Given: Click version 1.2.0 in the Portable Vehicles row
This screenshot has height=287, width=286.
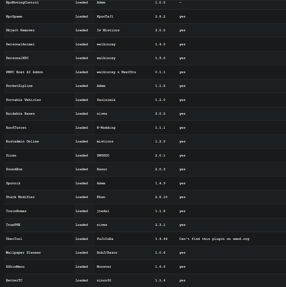Looking at the screenshot, I should point(160,100).
